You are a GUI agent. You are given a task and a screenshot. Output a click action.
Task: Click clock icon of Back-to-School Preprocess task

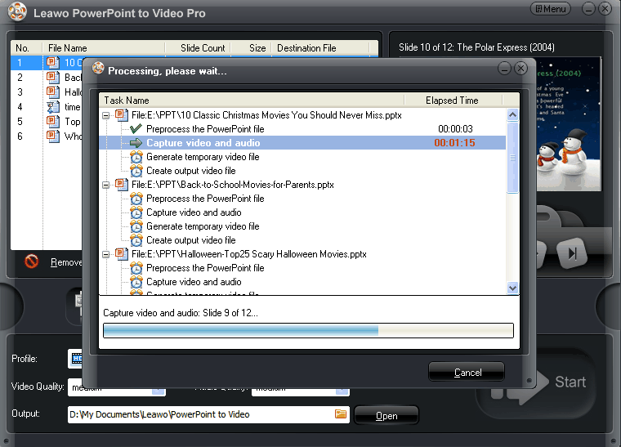tap(136, 199)
